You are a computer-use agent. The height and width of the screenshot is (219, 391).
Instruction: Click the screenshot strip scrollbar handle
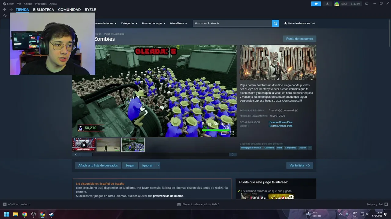(x=86, y=155)
